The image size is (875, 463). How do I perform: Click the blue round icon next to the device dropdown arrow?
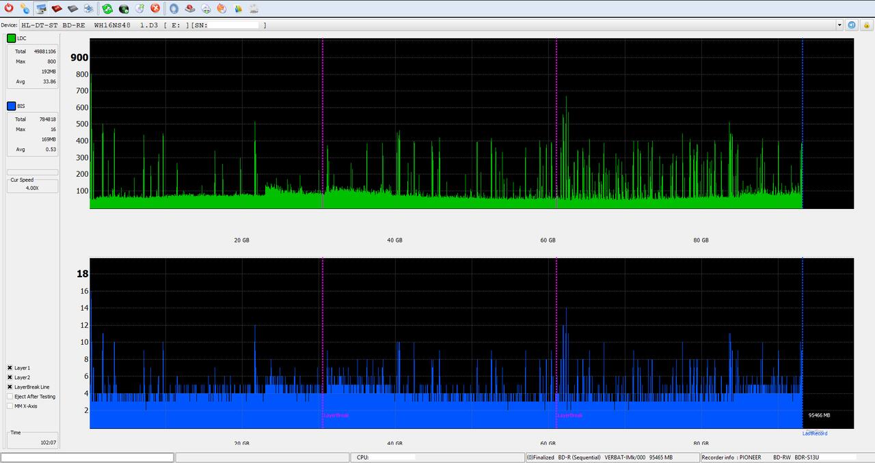click(852, 25)
